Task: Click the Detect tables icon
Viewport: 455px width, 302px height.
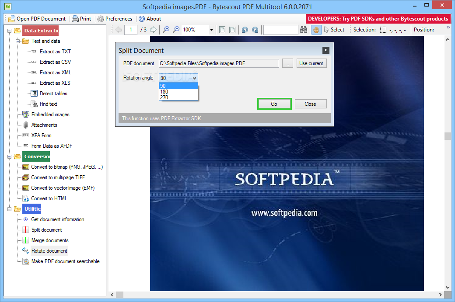Action: point(34,94)
